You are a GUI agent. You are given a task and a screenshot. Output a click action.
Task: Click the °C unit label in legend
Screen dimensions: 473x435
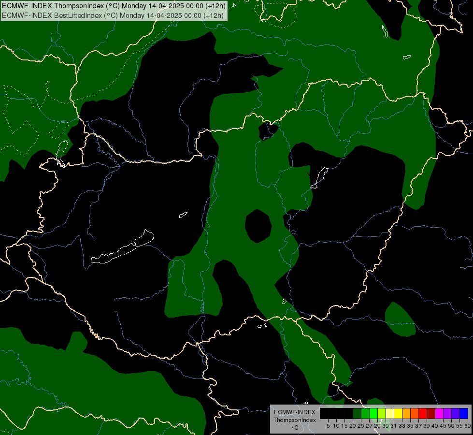(x=295, y=428)
